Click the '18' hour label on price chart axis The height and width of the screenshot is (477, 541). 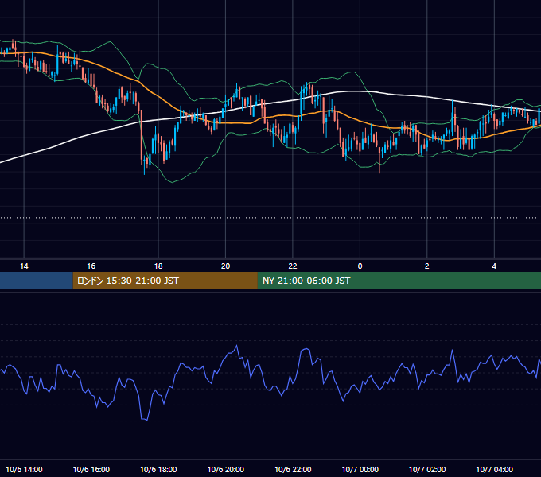pos(158,266)
